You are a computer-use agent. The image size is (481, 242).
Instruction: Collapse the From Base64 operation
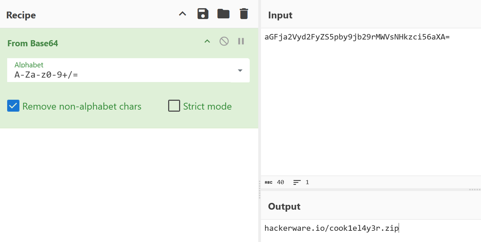[207, 41]
